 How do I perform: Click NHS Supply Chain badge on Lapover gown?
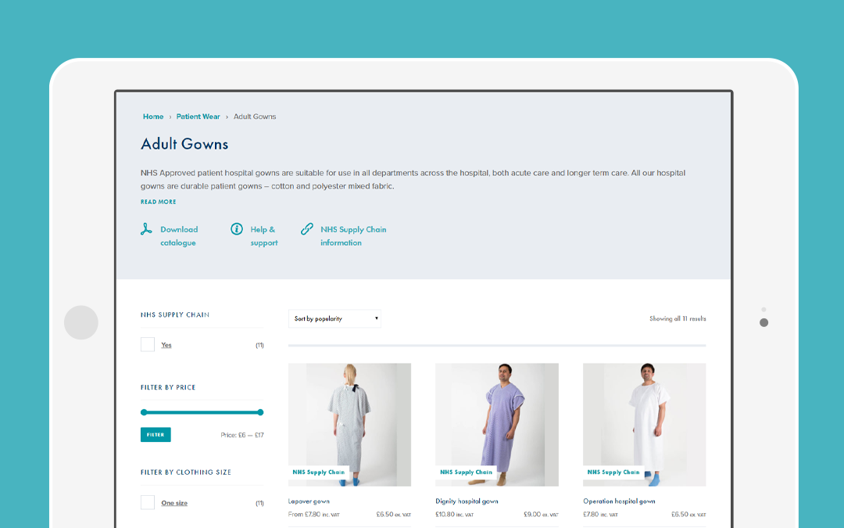319,472
